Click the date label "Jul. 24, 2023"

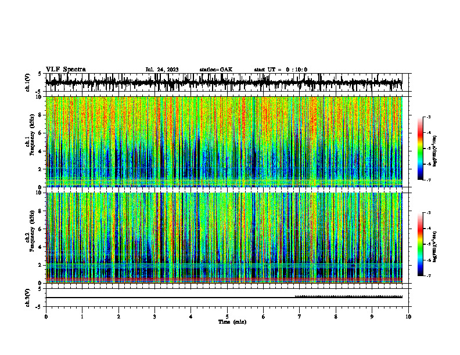162,70
